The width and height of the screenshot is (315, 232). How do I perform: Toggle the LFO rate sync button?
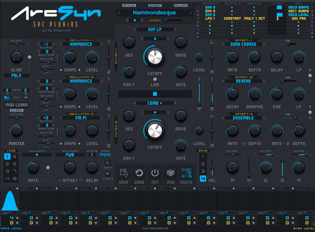[x=48, y=168]
